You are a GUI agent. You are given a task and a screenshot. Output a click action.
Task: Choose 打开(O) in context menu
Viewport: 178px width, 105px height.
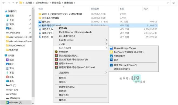pyautogui.click(x=63, y=28)
